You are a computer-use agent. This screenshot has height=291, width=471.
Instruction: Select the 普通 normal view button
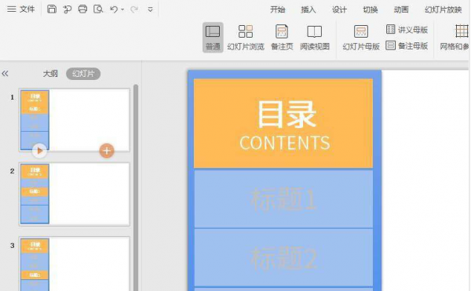pyautogui.click(x=213, y=38)
